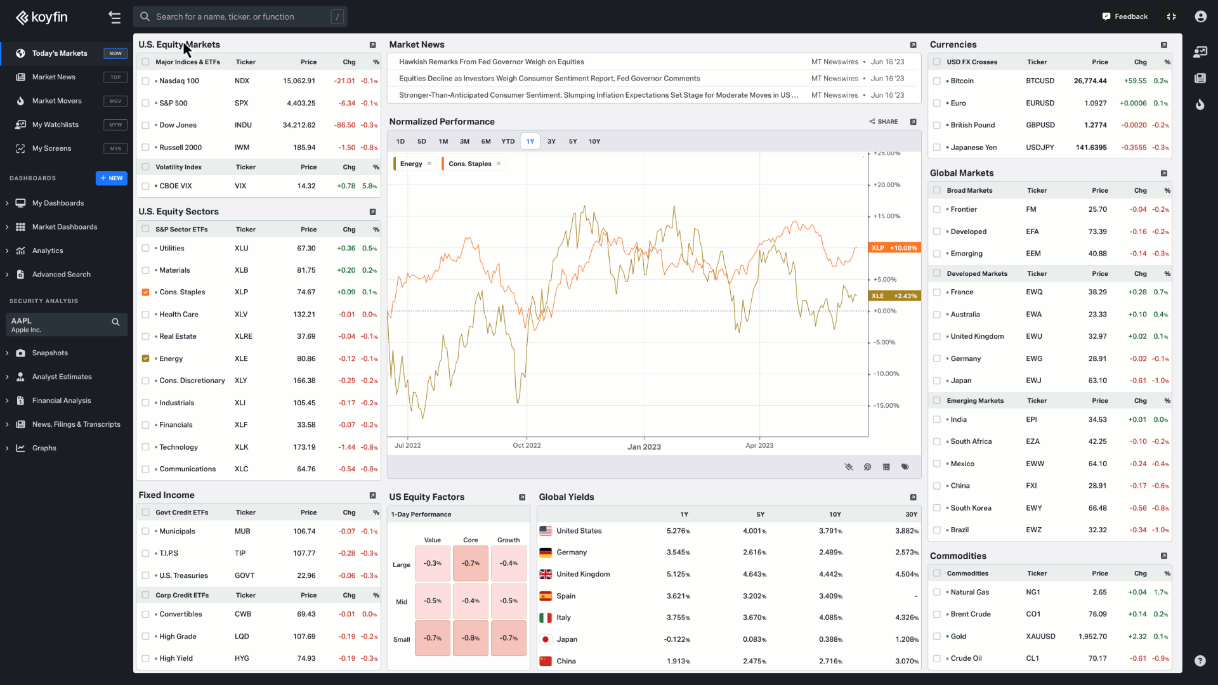
Task: Uncheck the Energy sector checkbox
Action: pyautogui.click(x=146, y=359)
